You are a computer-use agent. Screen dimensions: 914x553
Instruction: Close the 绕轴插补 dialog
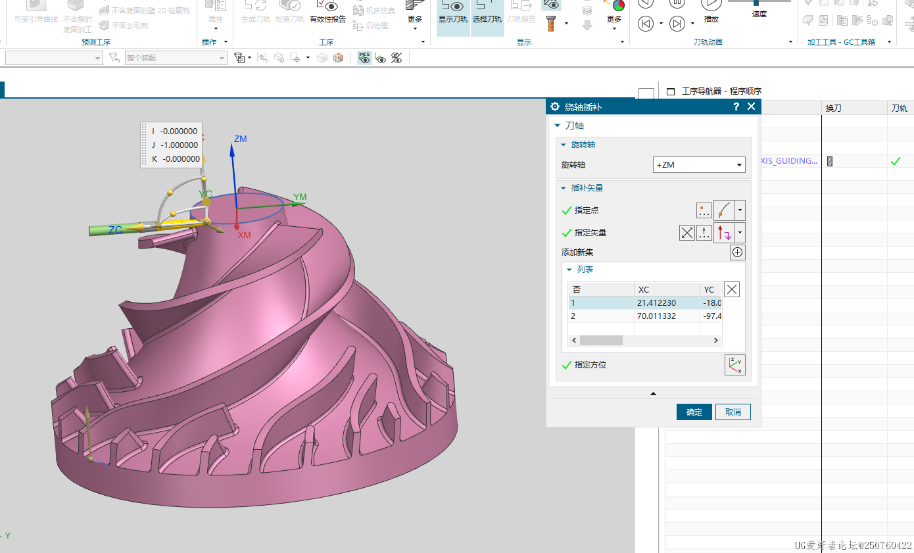(x=752, y=107)
